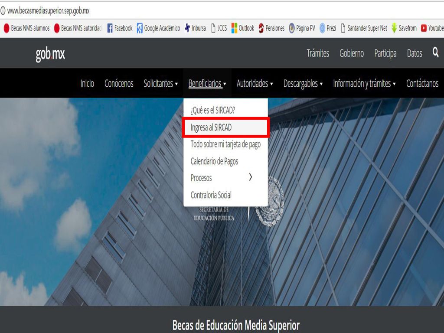Viewport: 444px width, 333px height.
Task: Open the Santander Super Net bookmark
Action: point(364,28)
